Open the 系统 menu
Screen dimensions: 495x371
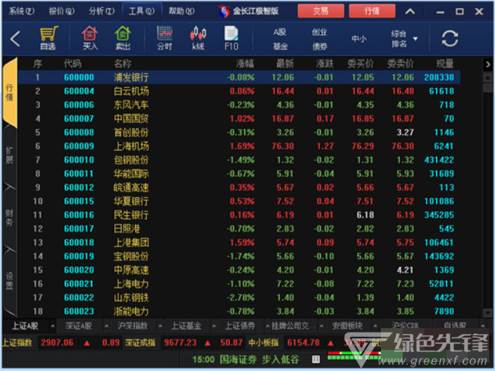[21, 12]
